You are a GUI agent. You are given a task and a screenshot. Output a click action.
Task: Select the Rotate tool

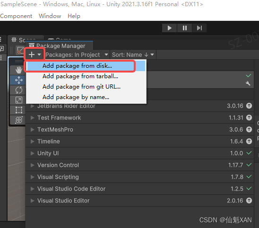click(18, 91)
